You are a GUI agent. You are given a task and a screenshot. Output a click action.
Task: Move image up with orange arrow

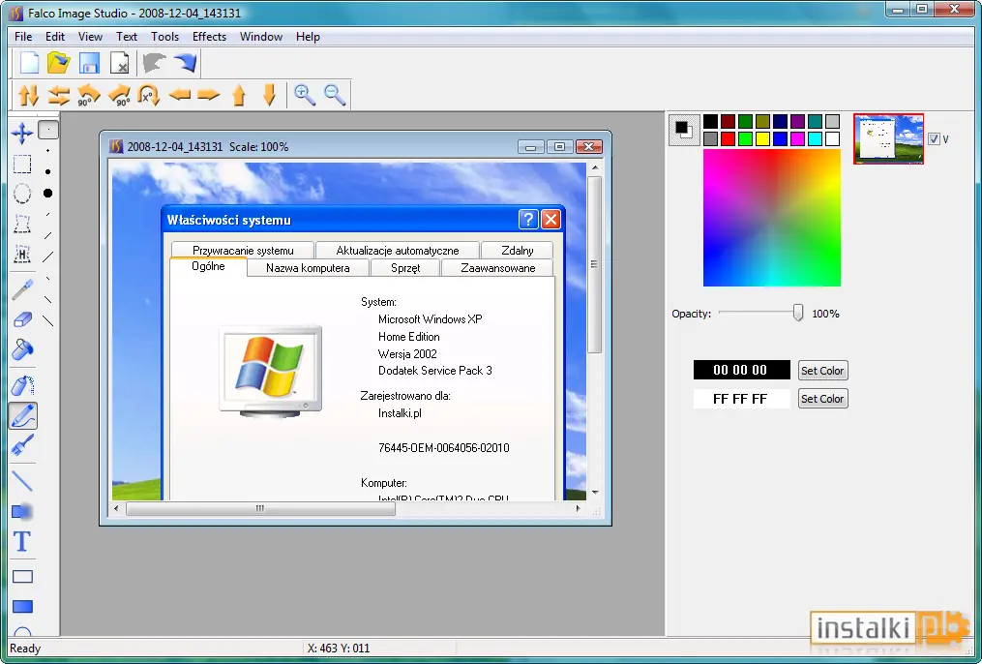(239, 95)
